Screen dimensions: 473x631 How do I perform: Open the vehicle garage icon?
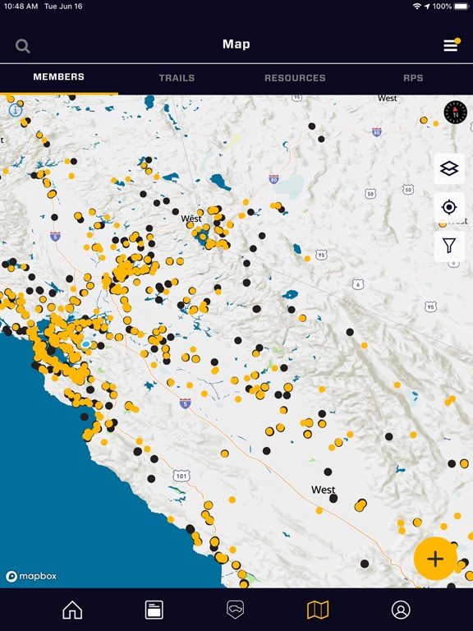[236, 610]
